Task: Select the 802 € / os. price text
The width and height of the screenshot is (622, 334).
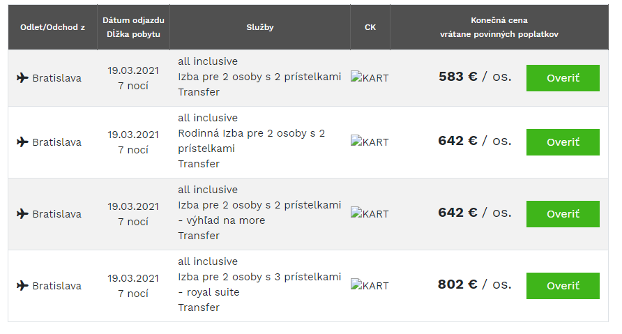Action: (474, 284)
